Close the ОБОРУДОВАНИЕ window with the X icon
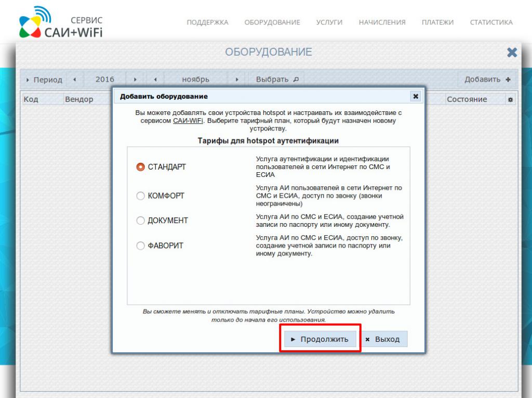The image size is (532, 398). pos(513,52)
